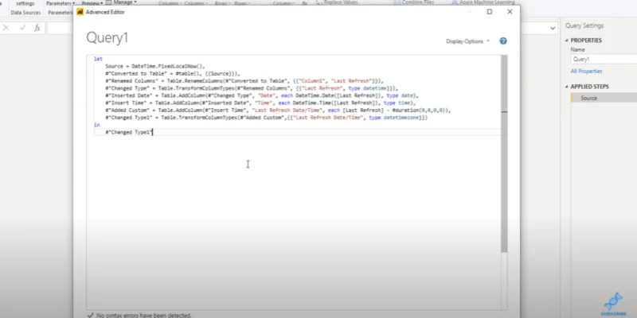Open the Parameters menu in the ribbon
Screen dimensions: 637x318
pyautogui.click(x=61, y=3)
